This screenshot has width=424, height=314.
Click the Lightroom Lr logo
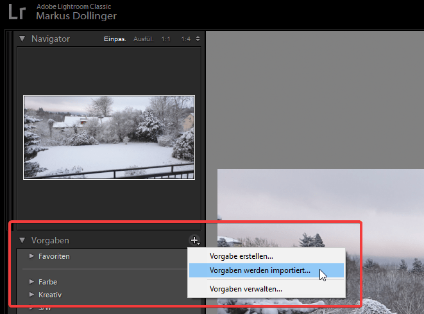click(x=18, y=12)
